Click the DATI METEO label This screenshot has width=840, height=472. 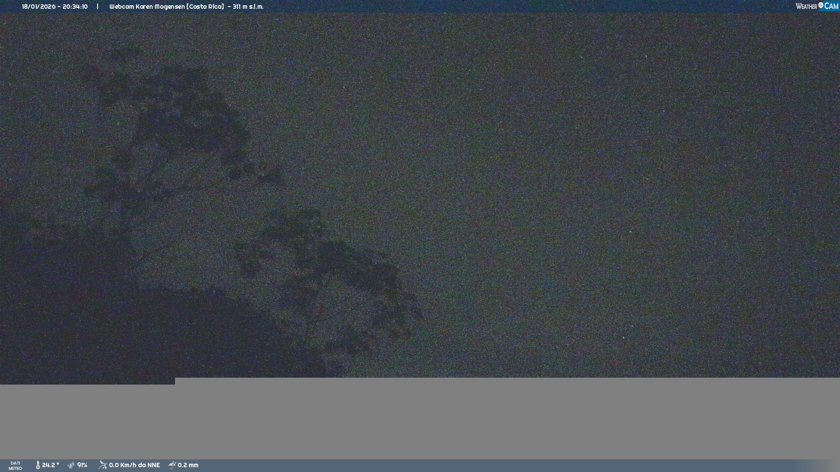point(15,465)
